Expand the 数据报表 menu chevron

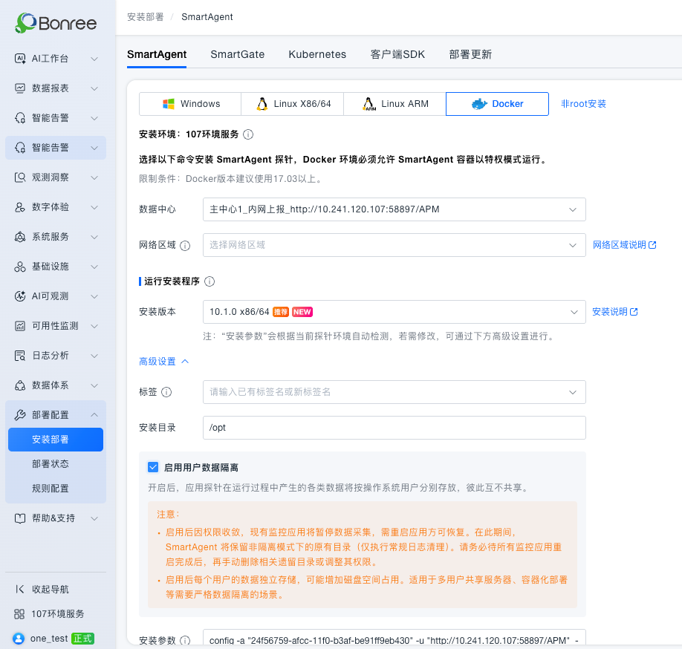[94, 88]
